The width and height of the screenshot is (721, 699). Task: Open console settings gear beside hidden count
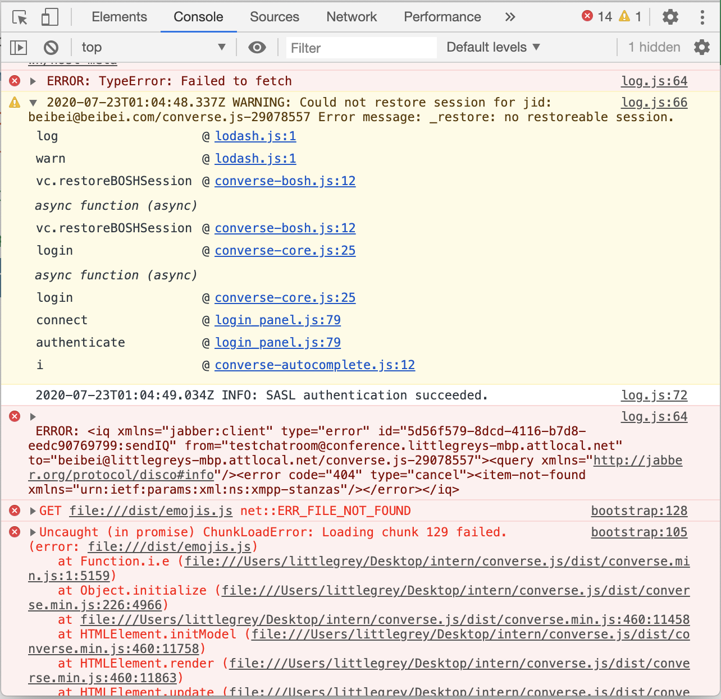click(702, 47)
